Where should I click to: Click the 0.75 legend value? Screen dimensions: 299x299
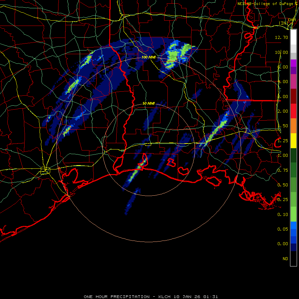coord(283,170)
